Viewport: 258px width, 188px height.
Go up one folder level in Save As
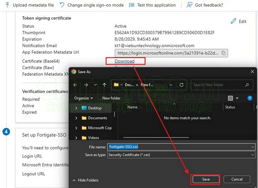point(104,85)
